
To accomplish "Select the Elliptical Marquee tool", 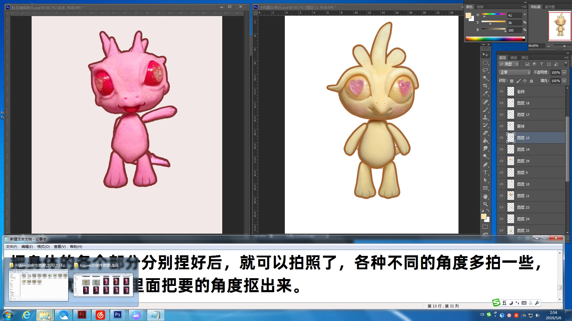I will point(485,63).
